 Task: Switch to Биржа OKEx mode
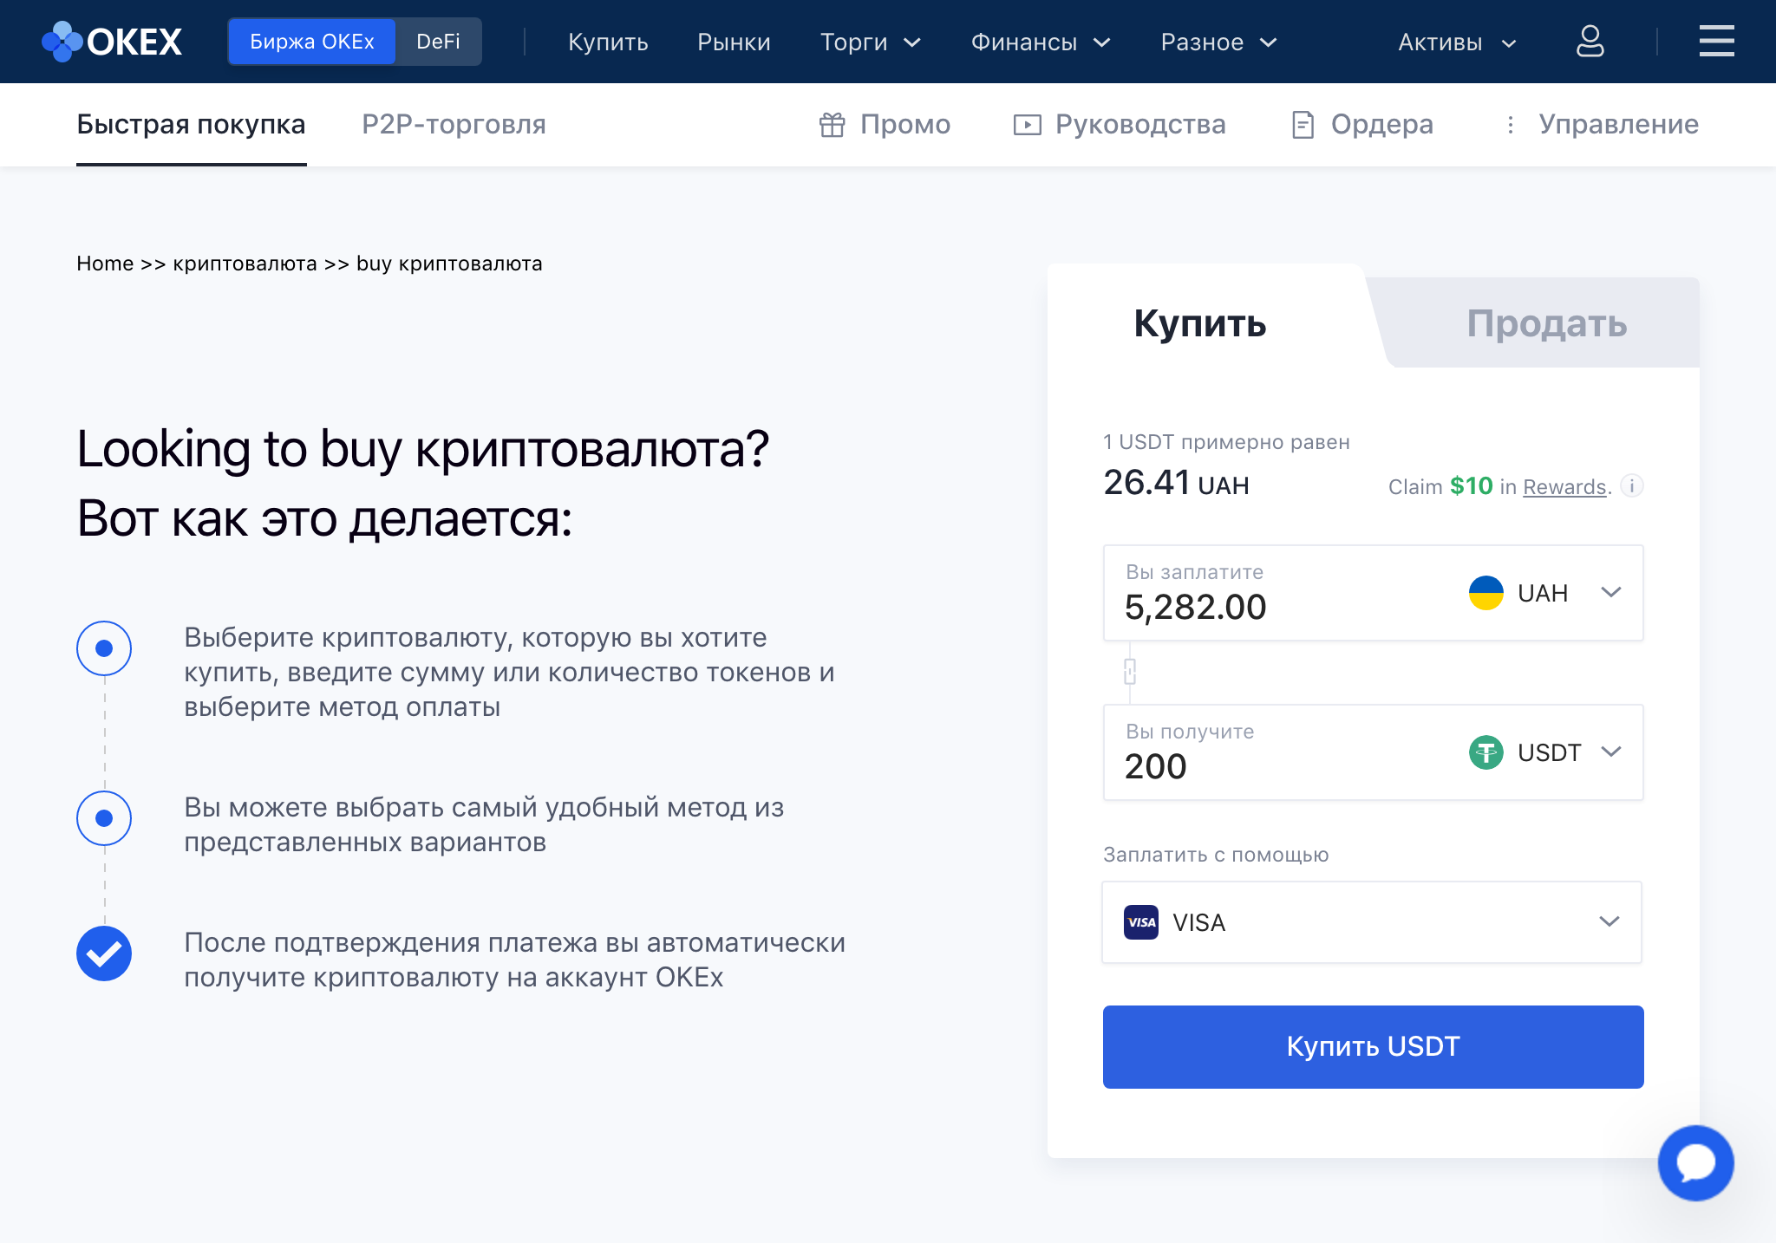(312, 42)
